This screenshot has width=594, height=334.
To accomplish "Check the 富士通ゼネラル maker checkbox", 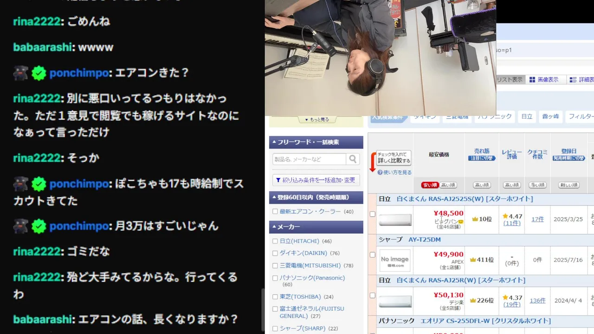I will tap(275, 309).
